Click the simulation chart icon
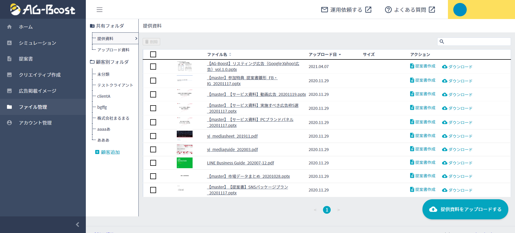515x233 pixels. 9,43
